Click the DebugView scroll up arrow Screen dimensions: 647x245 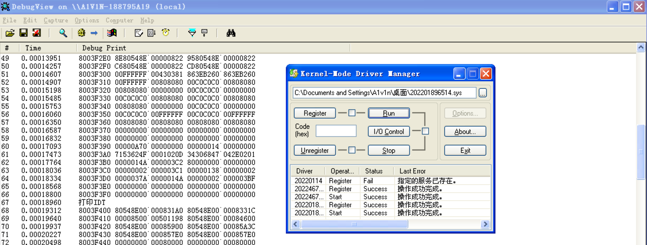(x=641, y=48)
